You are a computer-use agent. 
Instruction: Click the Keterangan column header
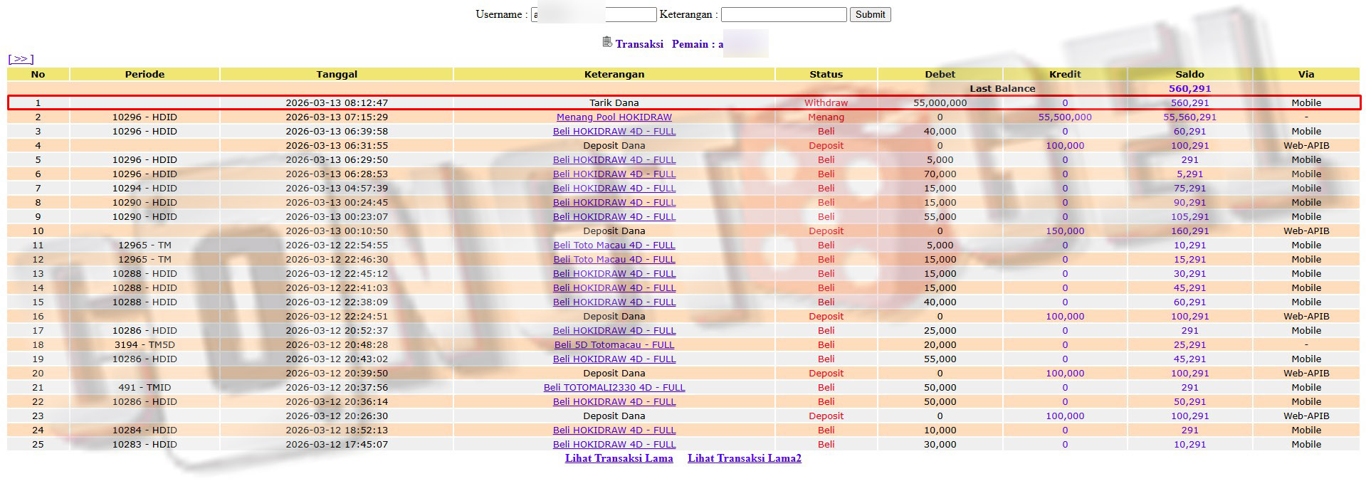614,74
